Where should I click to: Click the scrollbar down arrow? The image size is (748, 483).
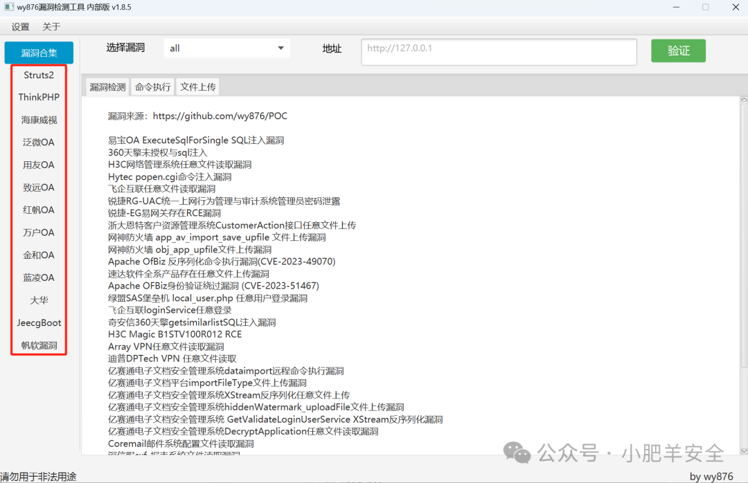pos(744,450)
